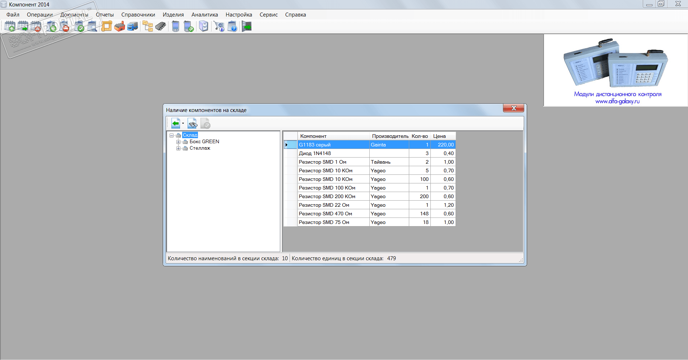
Task: Select the Резистор SMD 22 Ом cell
Action: (x=334, y=205)
